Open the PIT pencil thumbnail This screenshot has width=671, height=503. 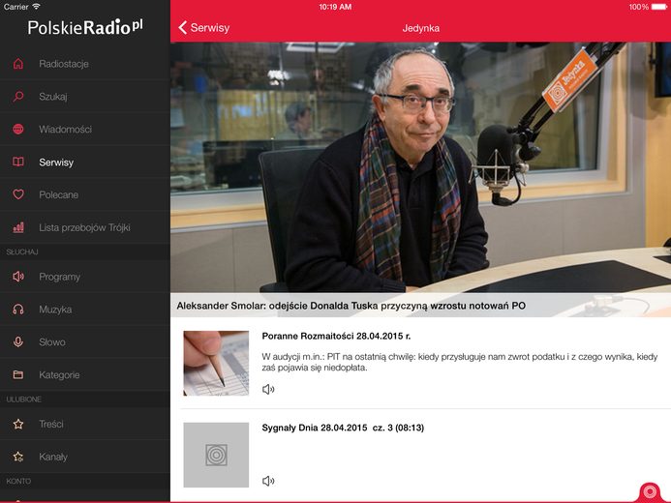[x=216, y=364]
